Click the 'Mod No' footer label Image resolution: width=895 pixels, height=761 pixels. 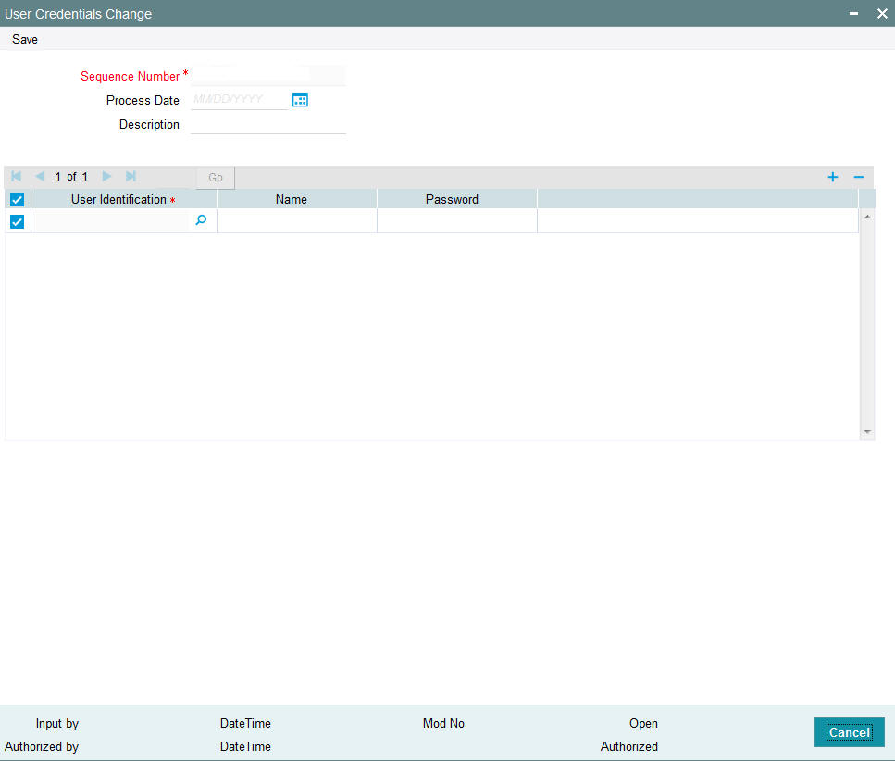click(x=443, y=723)
